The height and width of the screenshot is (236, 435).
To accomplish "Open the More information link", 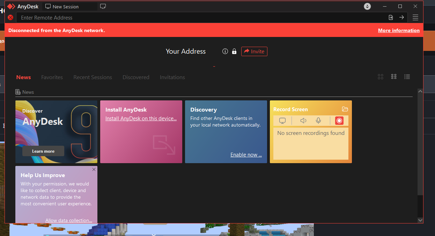I will 399,30.
